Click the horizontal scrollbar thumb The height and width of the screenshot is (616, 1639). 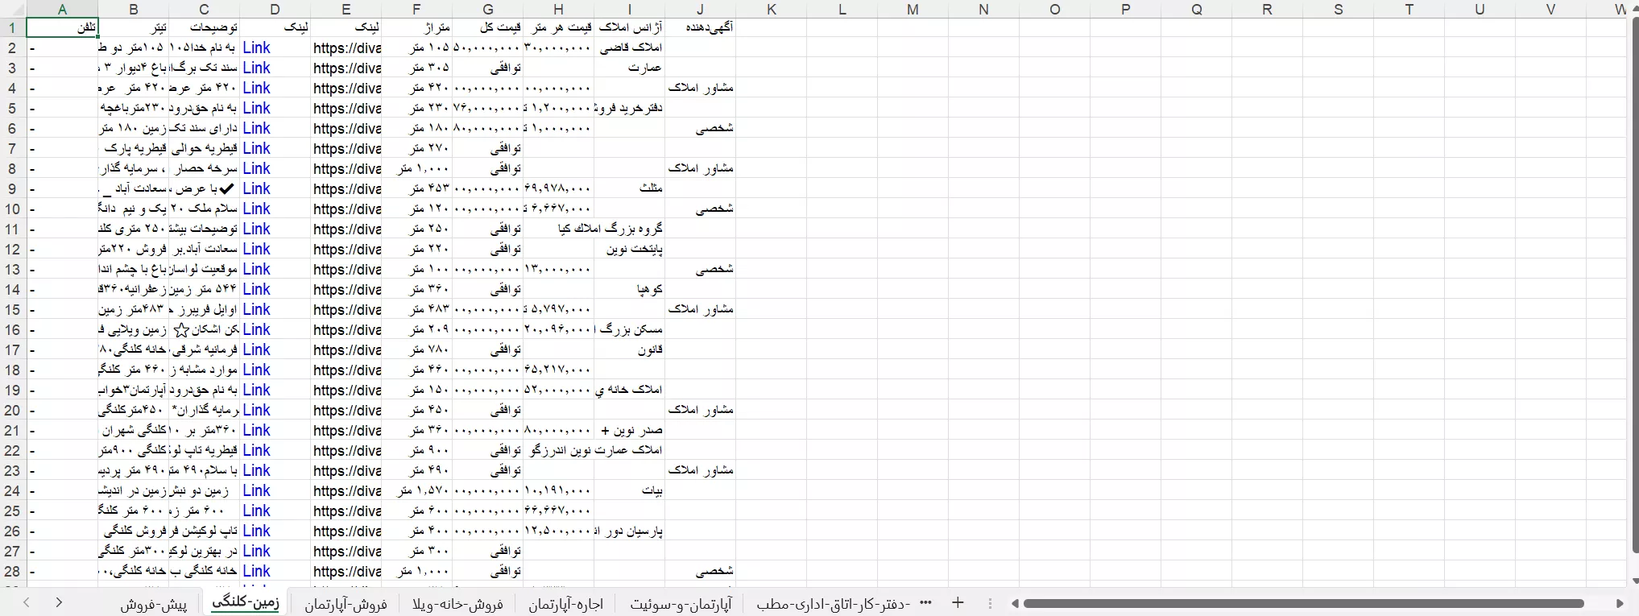tap(1303, 603)
